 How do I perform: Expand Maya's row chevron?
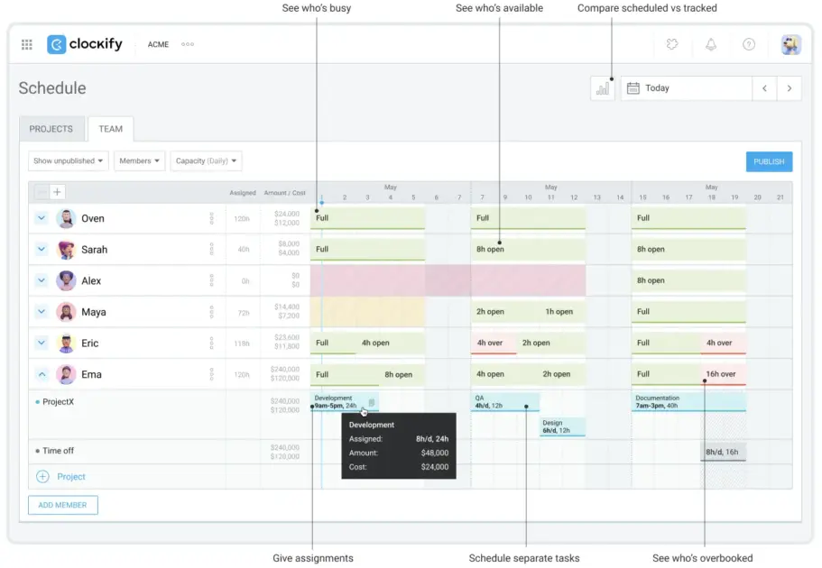tap(42, 311)
